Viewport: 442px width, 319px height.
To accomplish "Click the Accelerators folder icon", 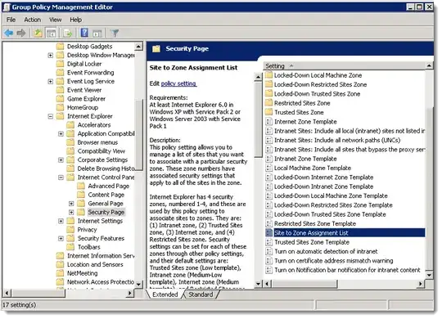I will (70, 125).
